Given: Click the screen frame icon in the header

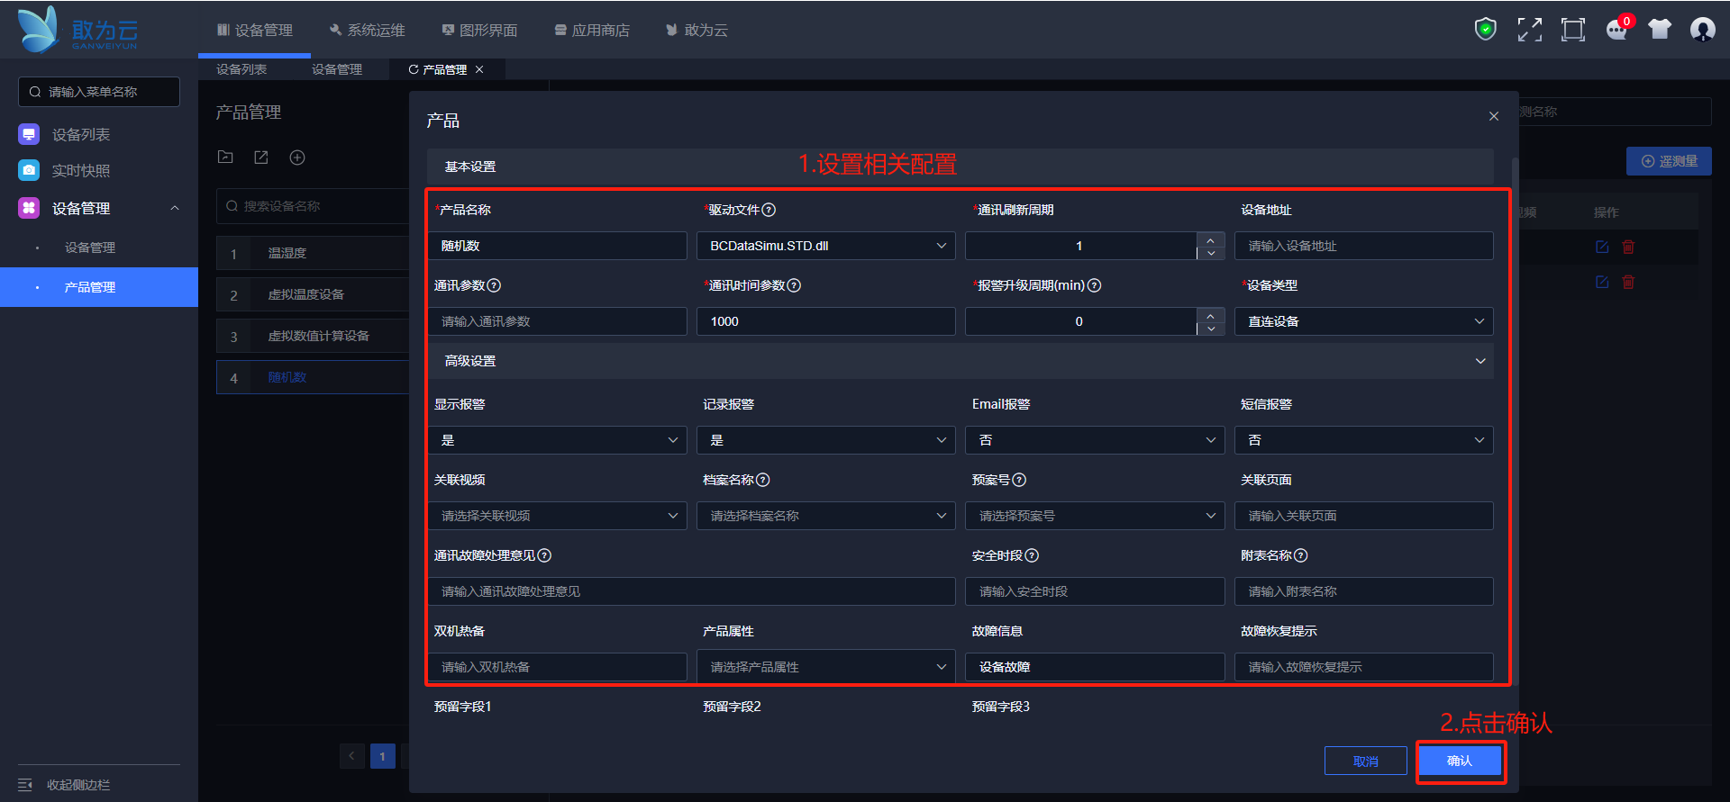Looking at the screenshot, I should [1573, 30].
